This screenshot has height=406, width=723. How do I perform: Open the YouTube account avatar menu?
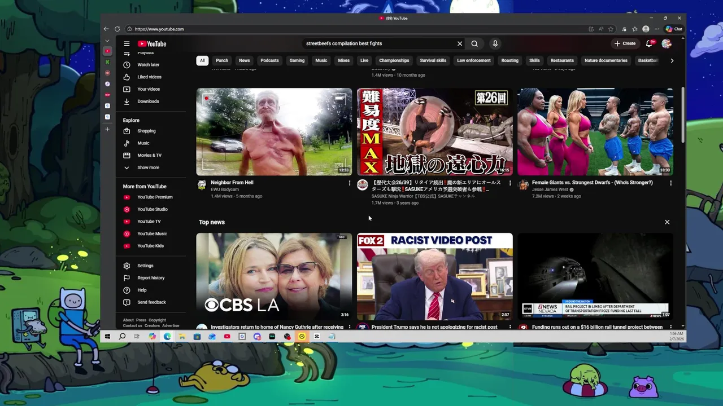click(667, 43)
